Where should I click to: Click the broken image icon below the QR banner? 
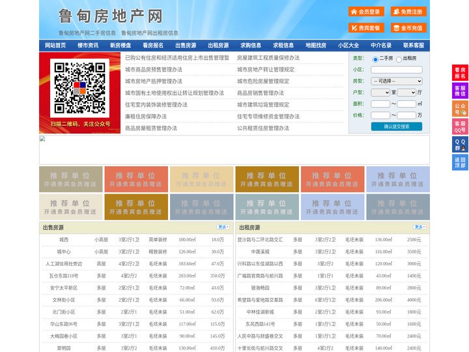click(42, 138)
